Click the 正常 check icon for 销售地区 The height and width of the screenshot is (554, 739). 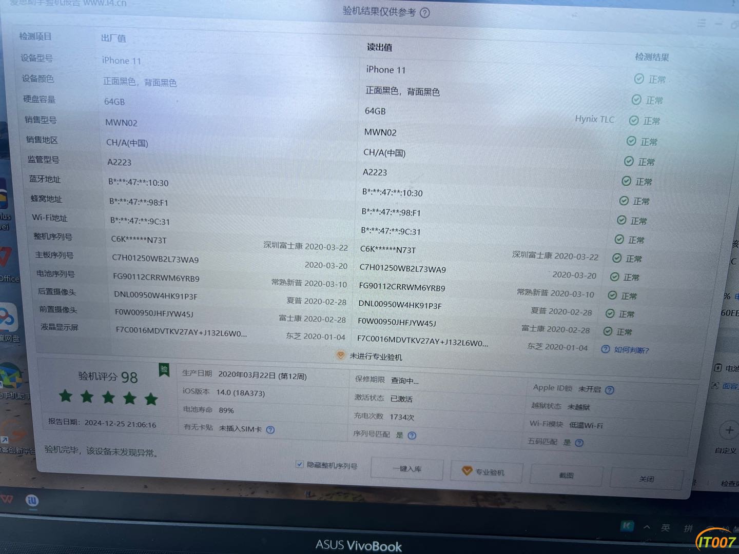[x=629, y=162]
